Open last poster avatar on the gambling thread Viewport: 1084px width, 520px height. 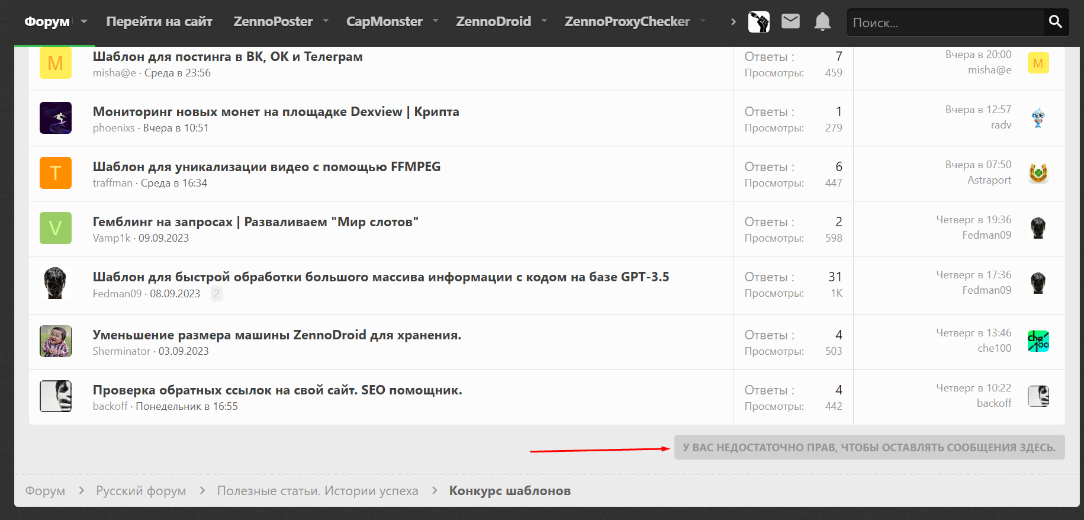pos(1038,228)
